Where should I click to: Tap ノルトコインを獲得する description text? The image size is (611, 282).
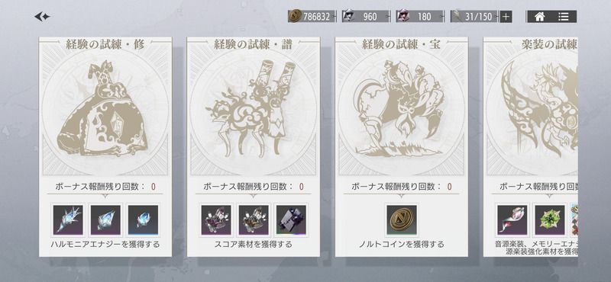[x=402, y=245]
